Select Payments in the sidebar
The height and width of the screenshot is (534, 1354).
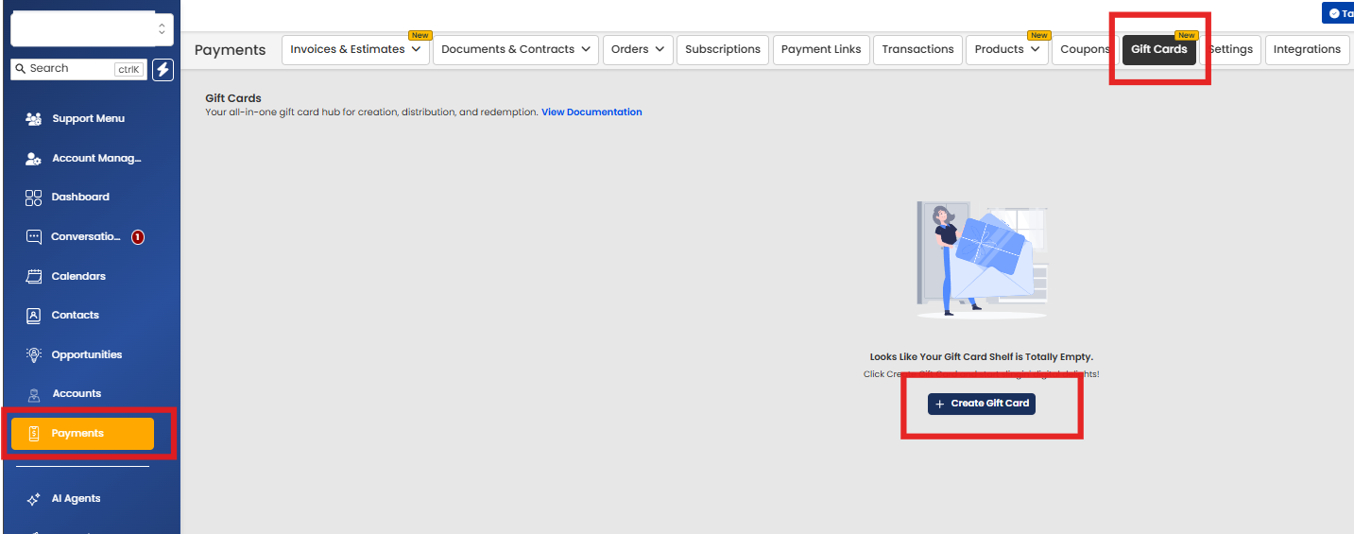(82, 434)
